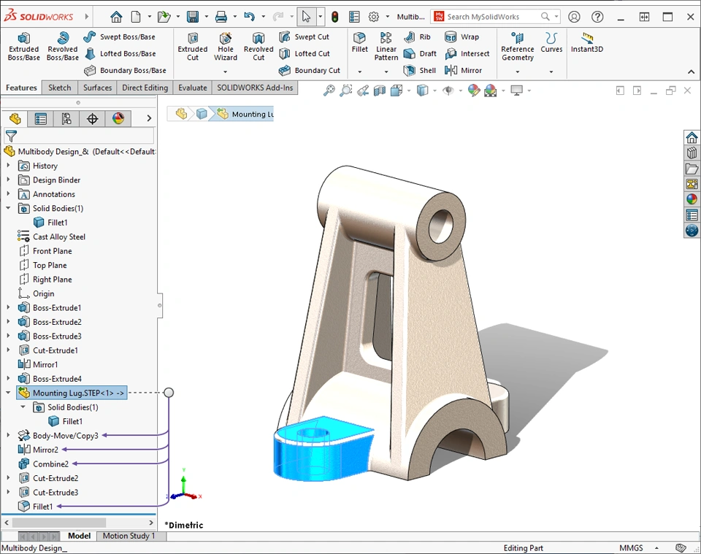This screenshot has width=701, height=554.
Task: Expand the Body-Move/Copy3 feature
Action: pos(8,435)
